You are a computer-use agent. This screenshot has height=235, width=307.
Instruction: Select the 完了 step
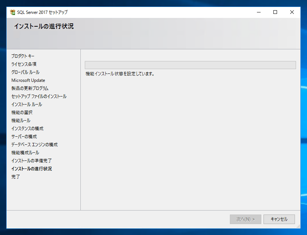[16, 177]
